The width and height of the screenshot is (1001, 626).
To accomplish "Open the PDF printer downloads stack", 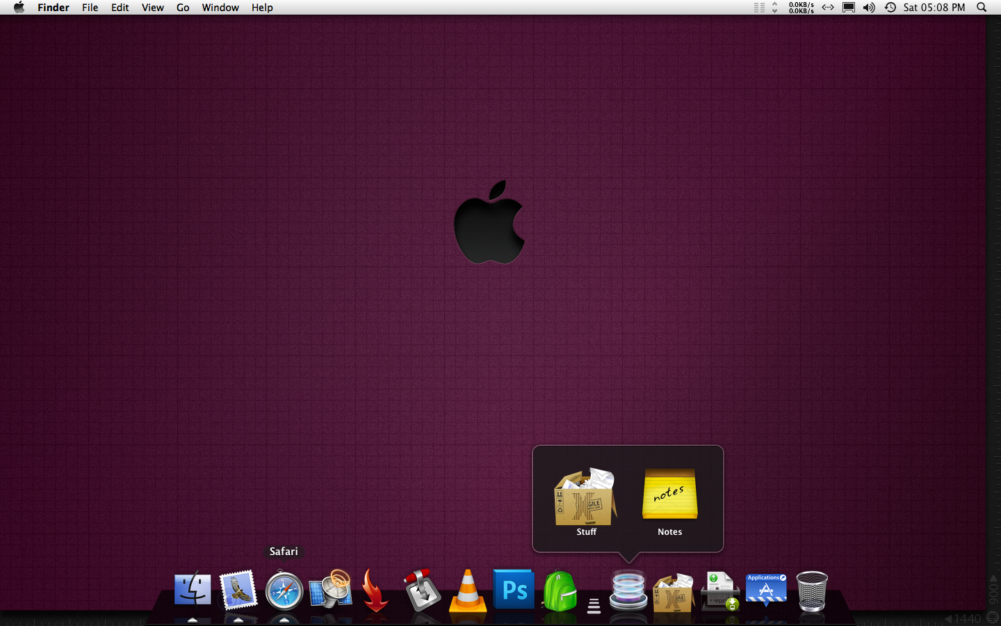I will click(720, 591).
